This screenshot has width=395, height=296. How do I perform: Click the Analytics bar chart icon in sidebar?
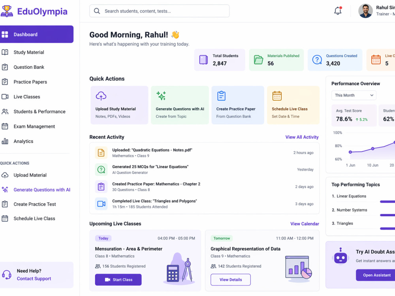pyautogui.click(x=5, y=141)
